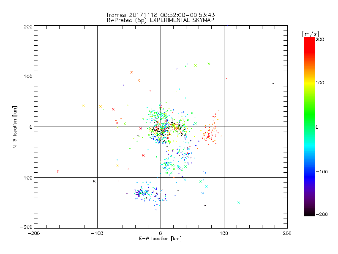The image size is (338, 254).
Task: Click the red X marker at far left of the plot
Action: (x=58, y=171)
